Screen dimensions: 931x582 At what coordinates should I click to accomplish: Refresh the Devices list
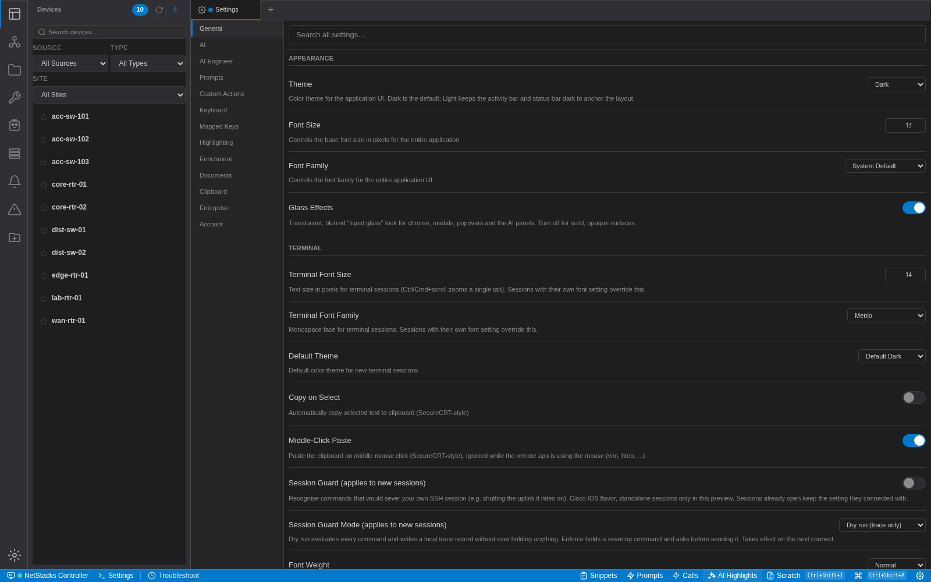click(x=159, y=10)
